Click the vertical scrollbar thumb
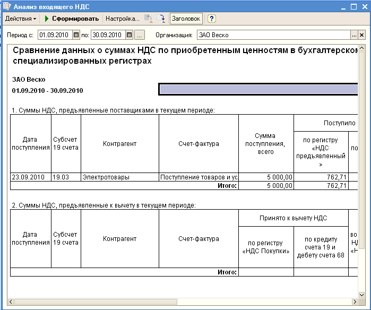371x310 pixels. (x=361, y=150)
